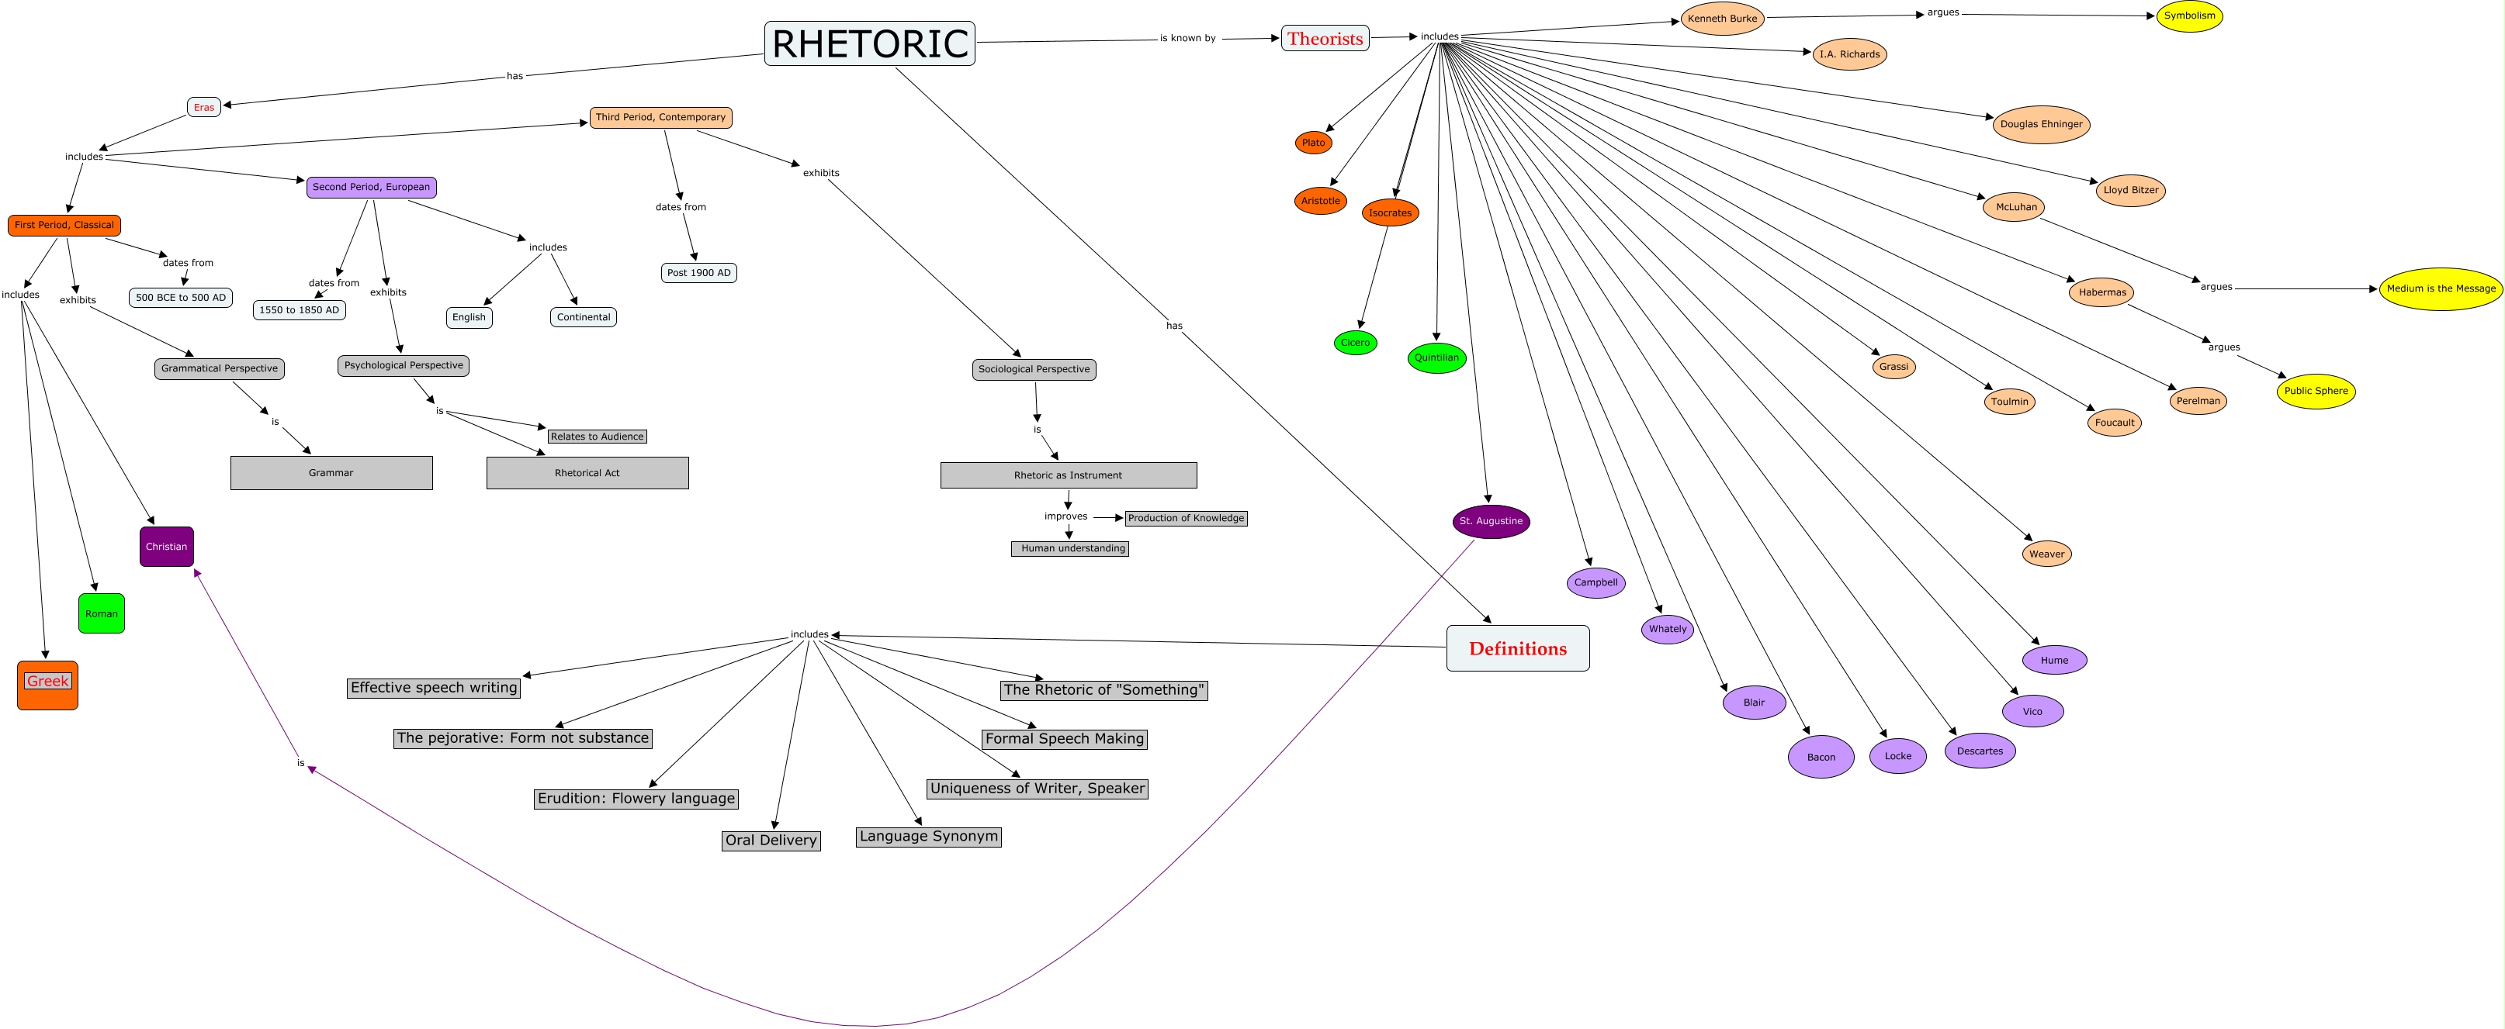Click the Formal Speech Making box
Viewport: 2505px width, 1029px height.
tap(1065, 740)
